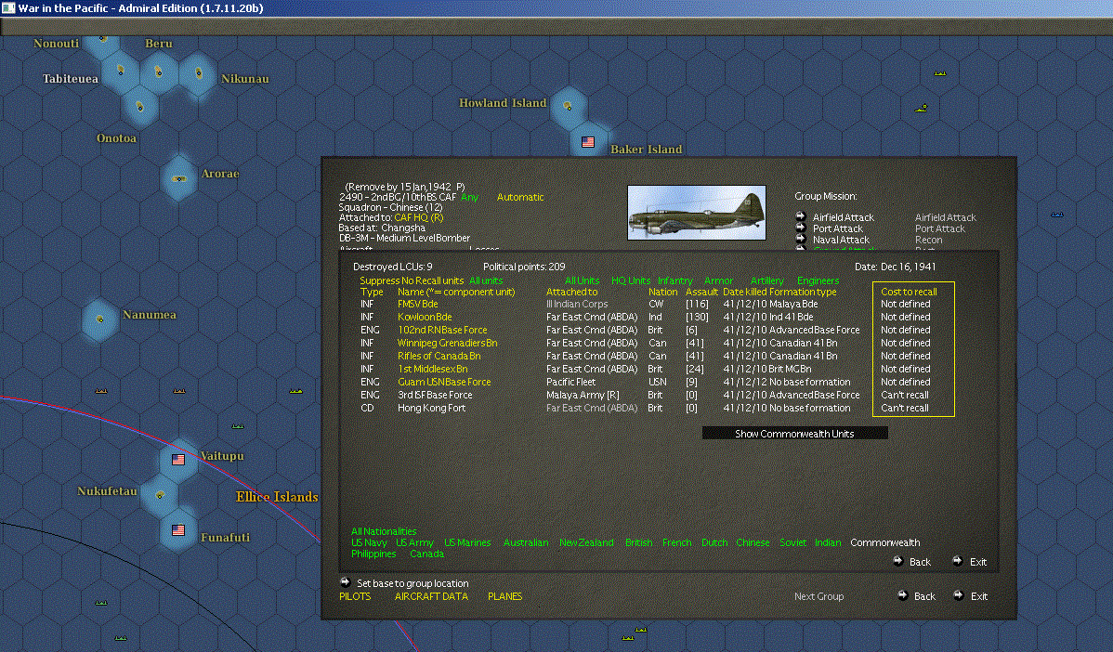
Task: Open Kowloon Bde unit entry
Action: coord(425,317)
